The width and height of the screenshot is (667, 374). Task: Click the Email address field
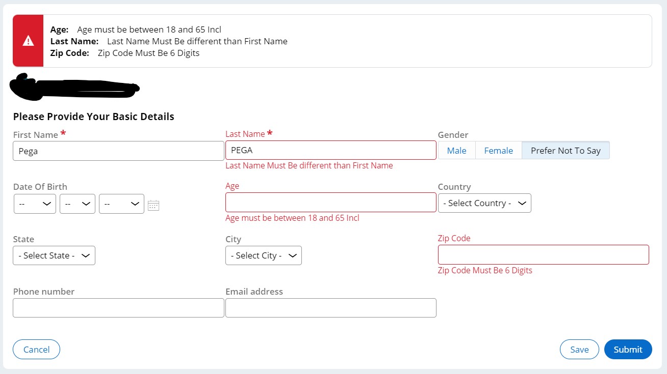pos(330,307)
